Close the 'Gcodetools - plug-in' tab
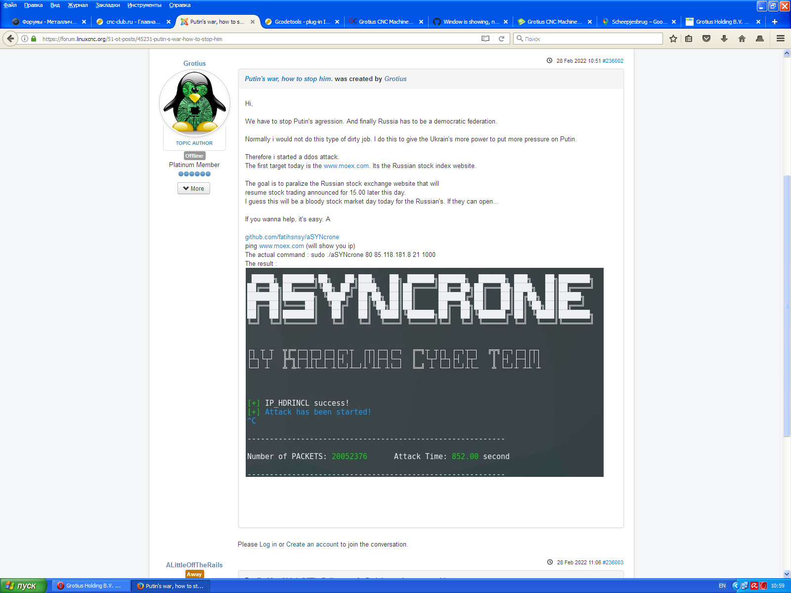The height and width of the screenshot is (593, 791). tap(337, 22)
